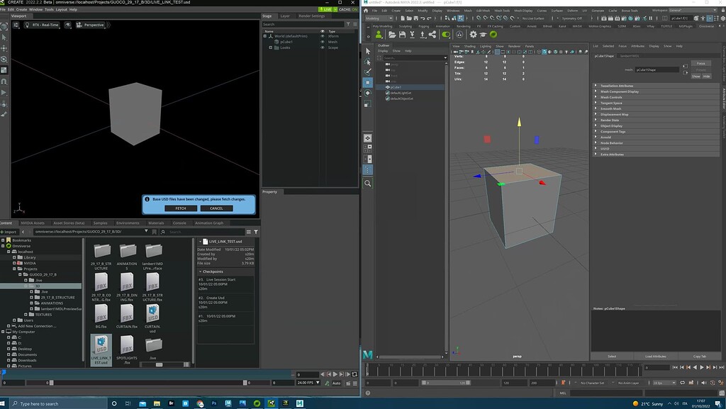This screenshot has height=409, width=726.
Task: Select Maya's select arrow tool
Action: [368, 51]
